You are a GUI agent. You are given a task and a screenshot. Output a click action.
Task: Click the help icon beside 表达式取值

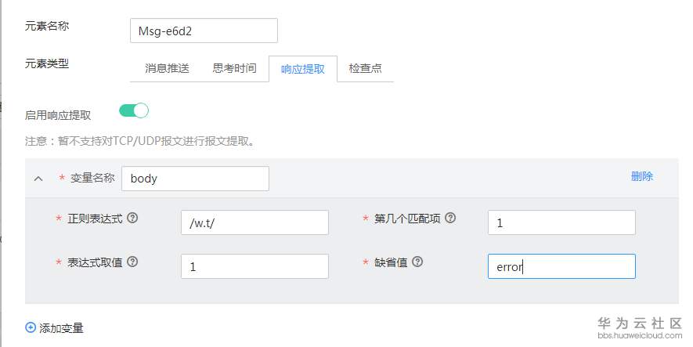132,262
